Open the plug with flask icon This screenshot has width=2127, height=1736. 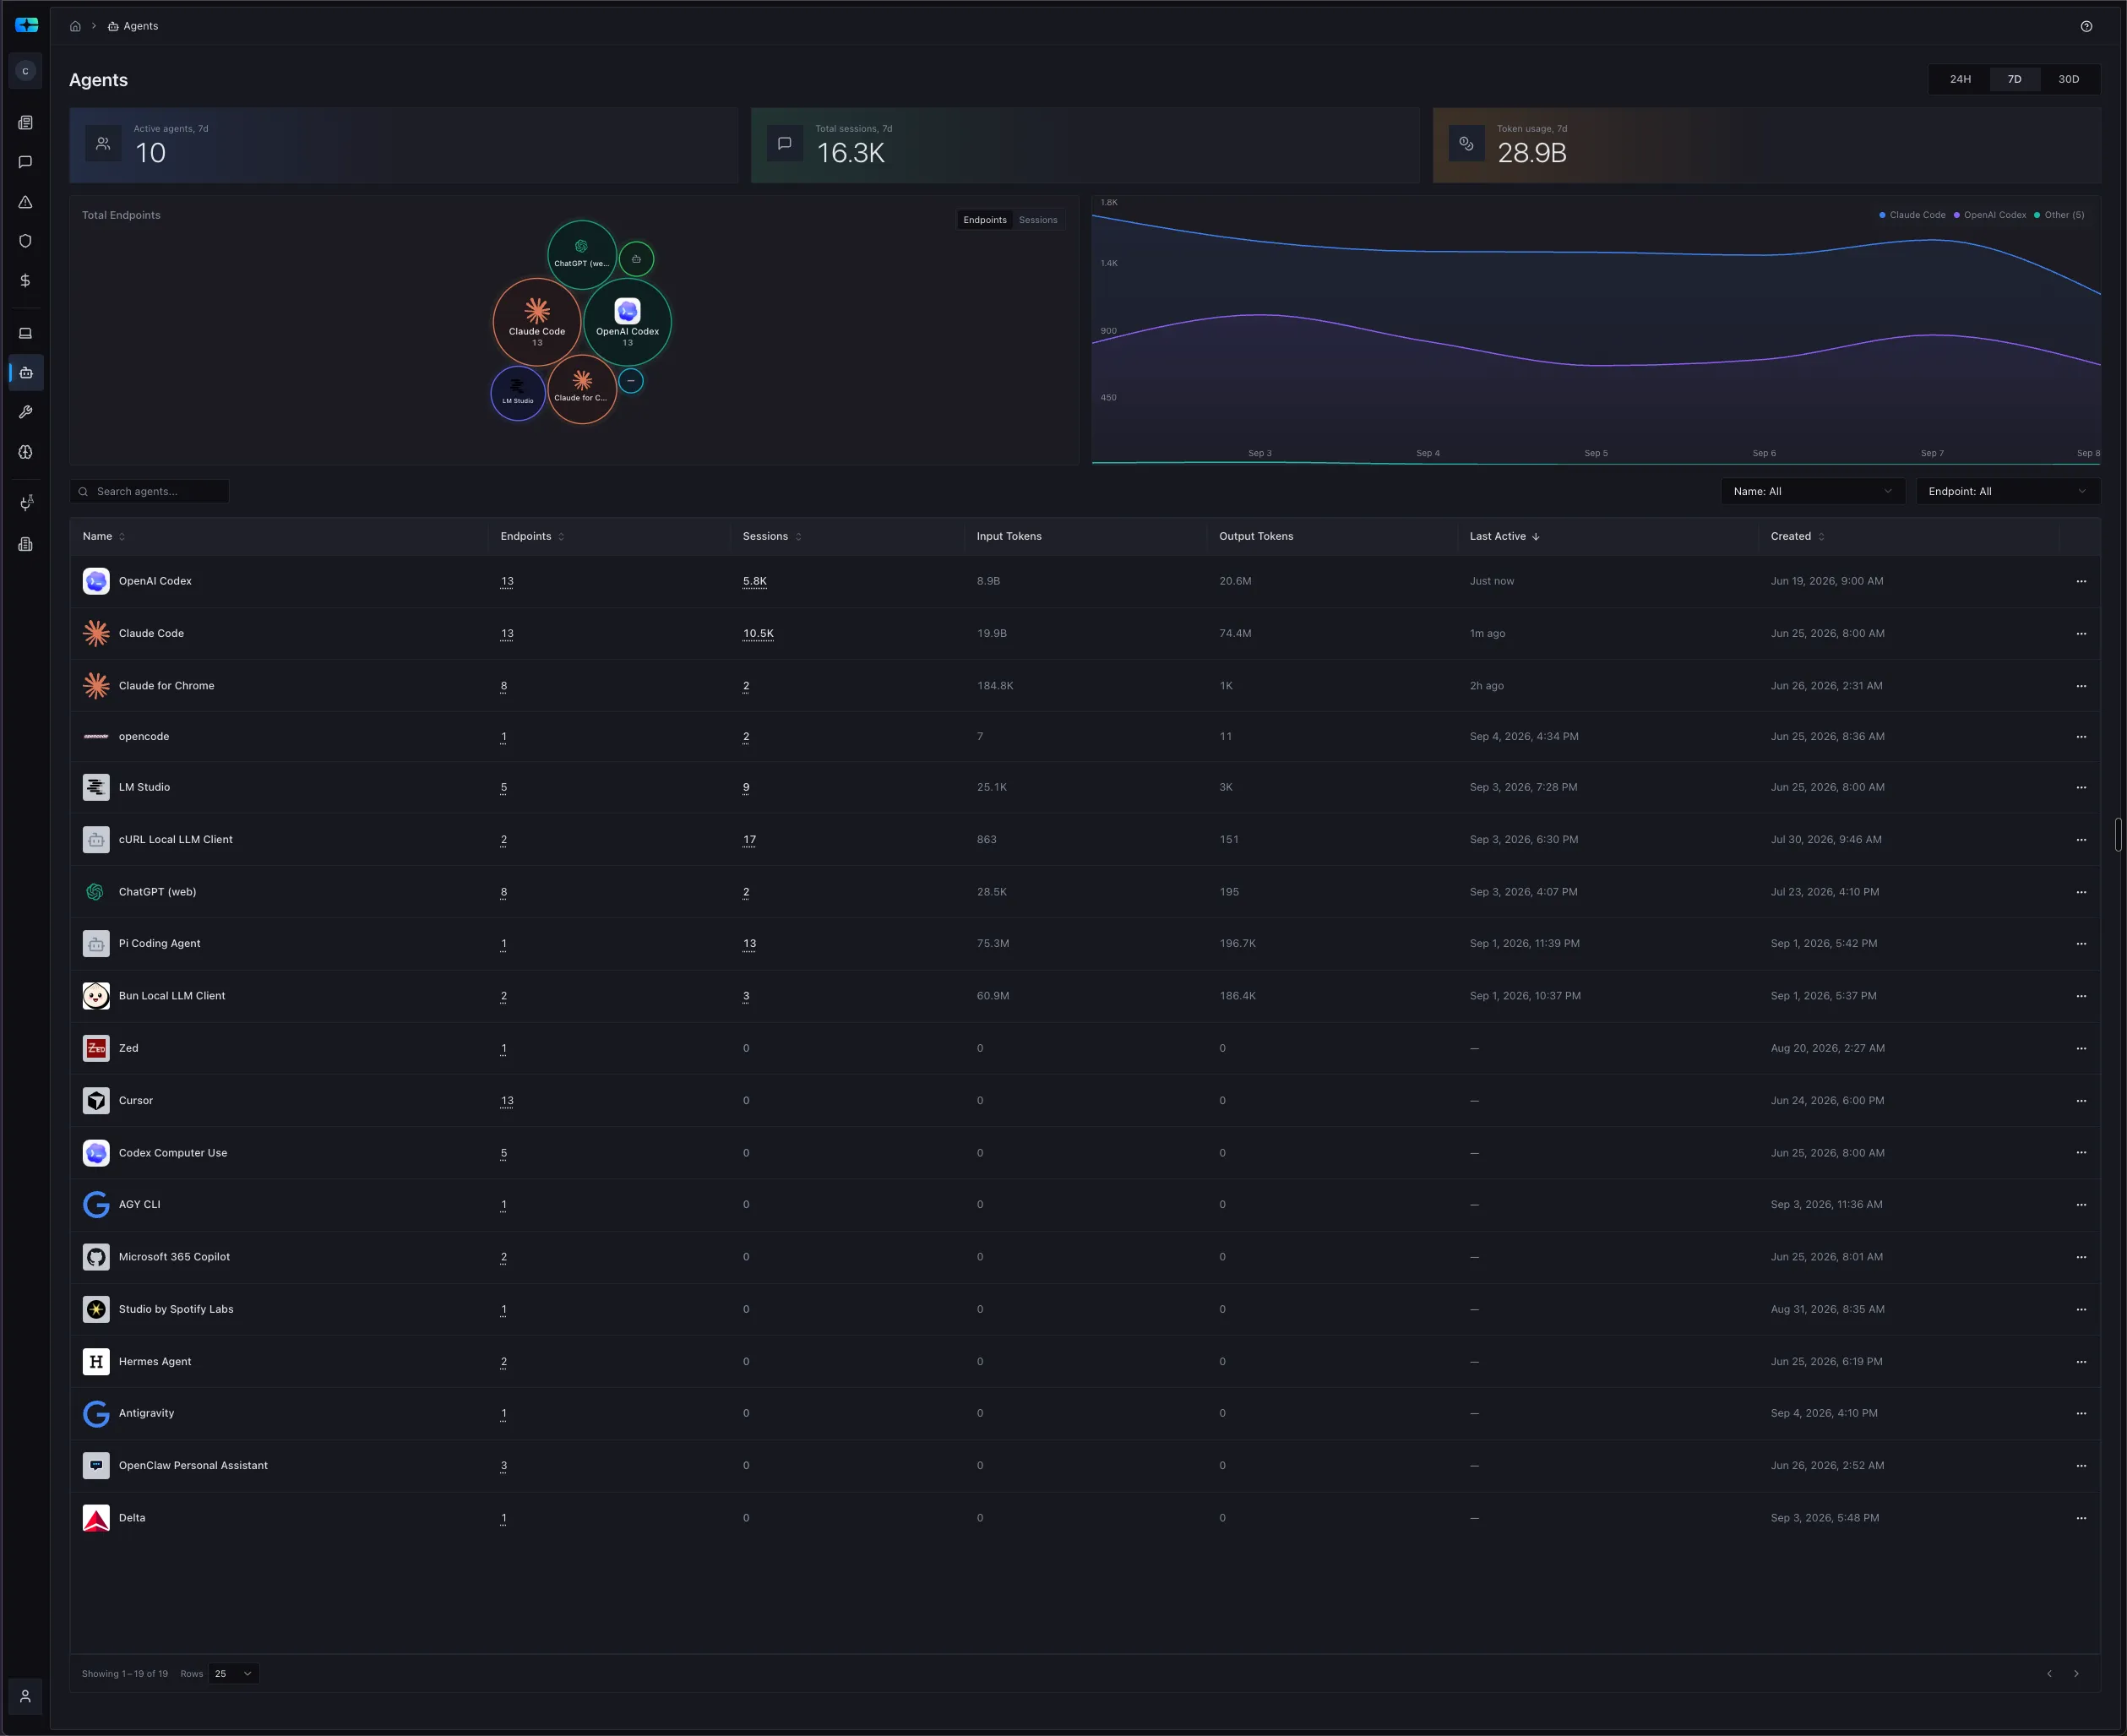point(26,503)
